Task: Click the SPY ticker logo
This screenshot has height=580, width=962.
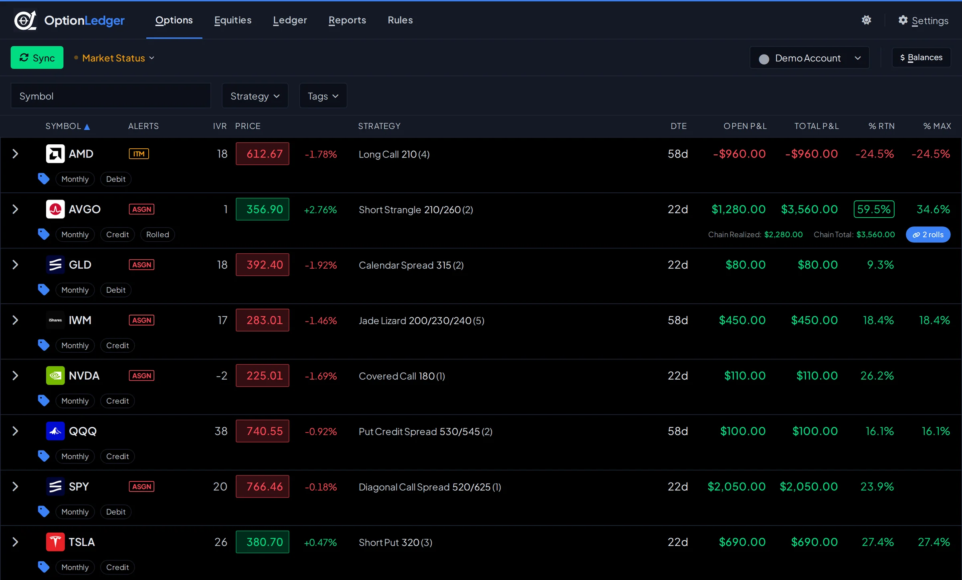Action: pyautogui.click(x=55, y=487)
